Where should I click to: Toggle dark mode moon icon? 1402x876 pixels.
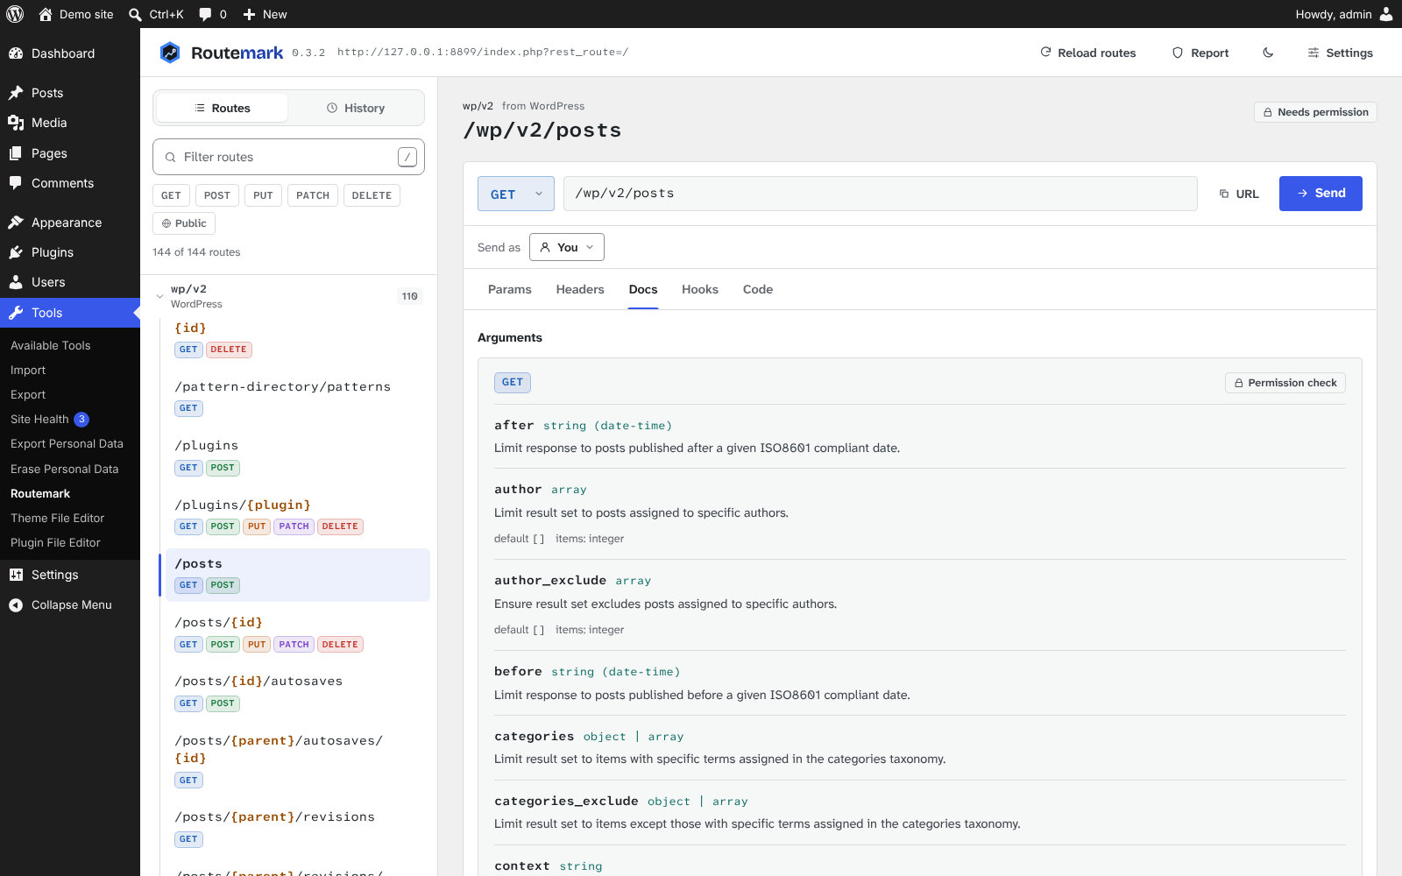click(x=1268, y=53)
